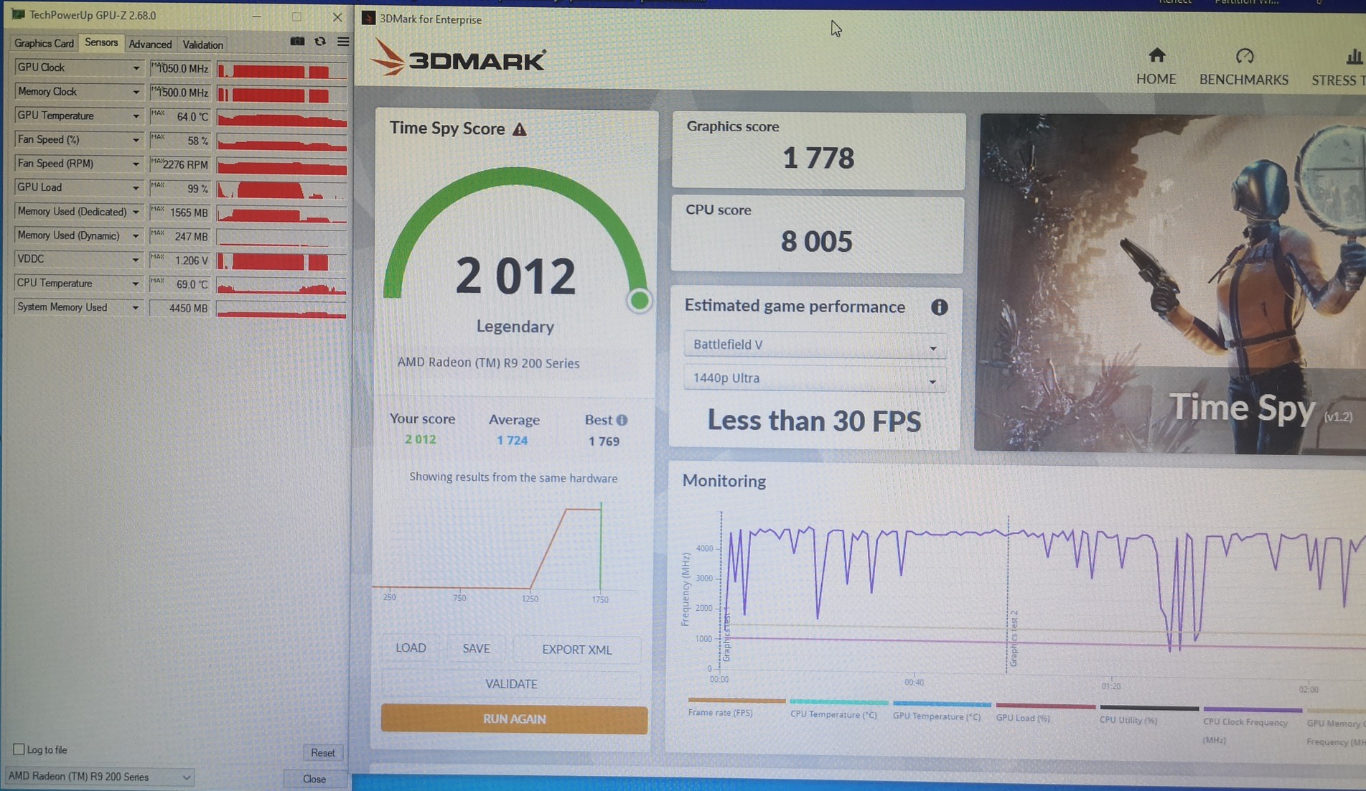The width and height of the screenshot is (1366, 791).
Task: Expand the VDDC sensor dropdown
Action: click(136, 259)
